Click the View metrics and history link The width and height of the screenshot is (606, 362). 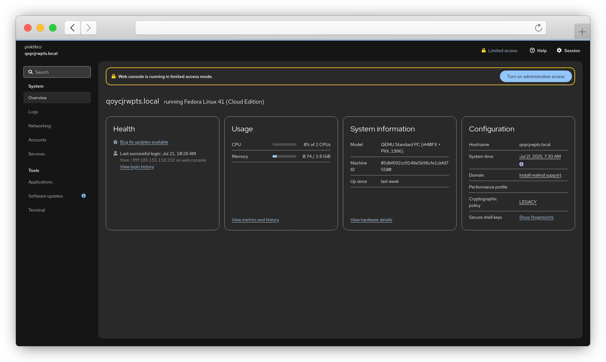[x=255, y=220]
